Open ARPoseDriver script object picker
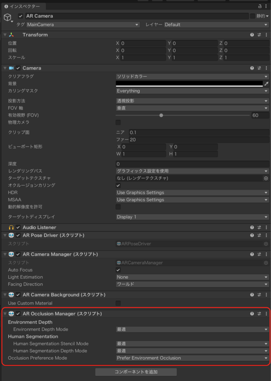This screenshot has height=381, width=271. 266,244
